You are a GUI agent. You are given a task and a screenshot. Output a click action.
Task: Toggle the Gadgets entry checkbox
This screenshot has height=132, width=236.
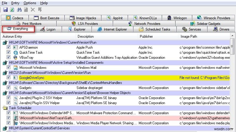pos(8,88)
